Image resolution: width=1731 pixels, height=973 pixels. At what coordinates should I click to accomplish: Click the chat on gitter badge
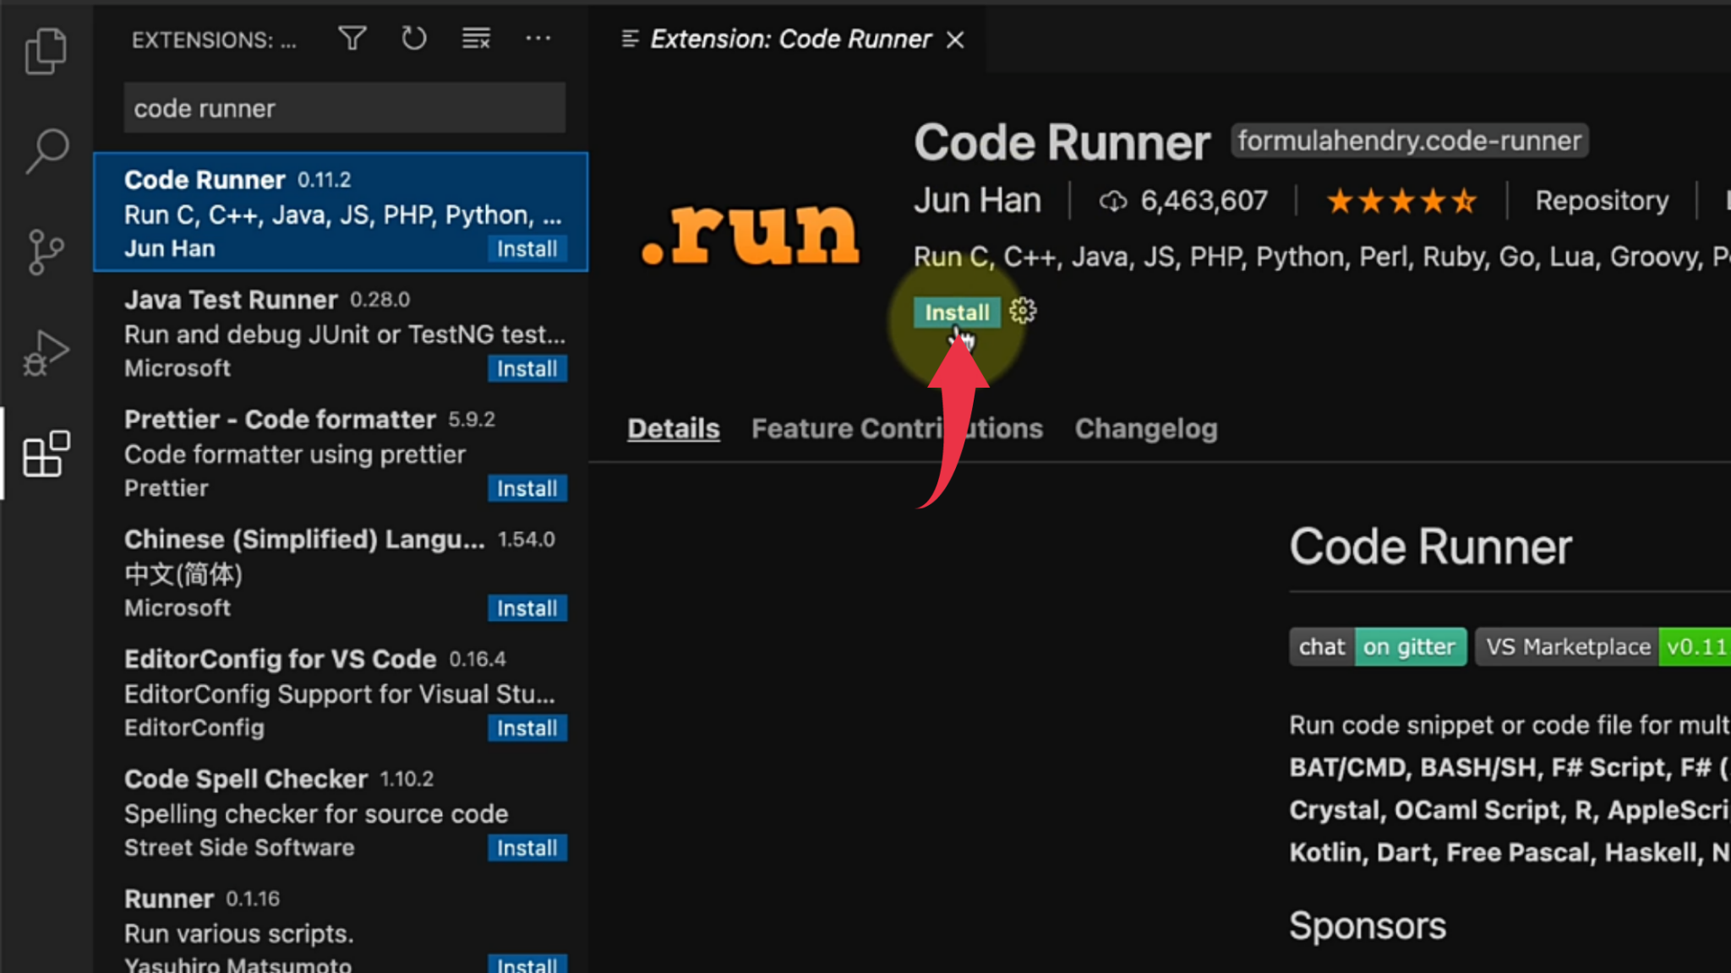coord(1375,648)
